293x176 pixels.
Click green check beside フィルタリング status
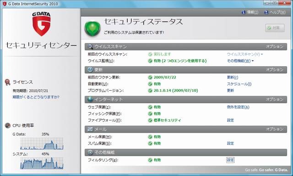pyautogui.click(x=150, y=160)
